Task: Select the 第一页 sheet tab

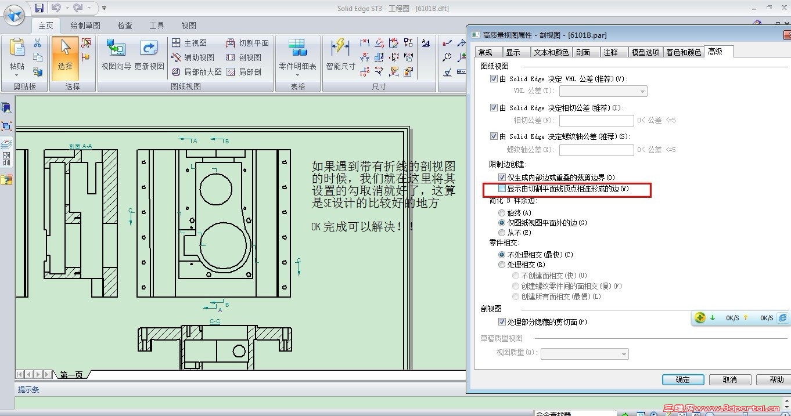Action: [71, 375]
